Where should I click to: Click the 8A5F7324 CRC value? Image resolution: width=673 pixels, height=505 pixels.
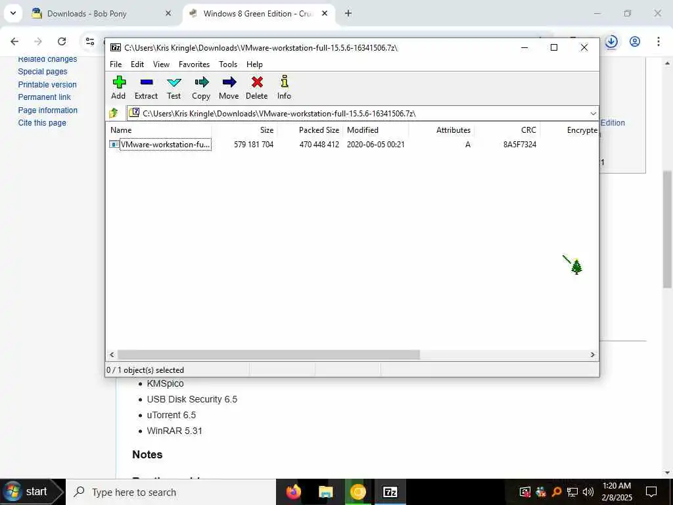click(x=520, y=145)
